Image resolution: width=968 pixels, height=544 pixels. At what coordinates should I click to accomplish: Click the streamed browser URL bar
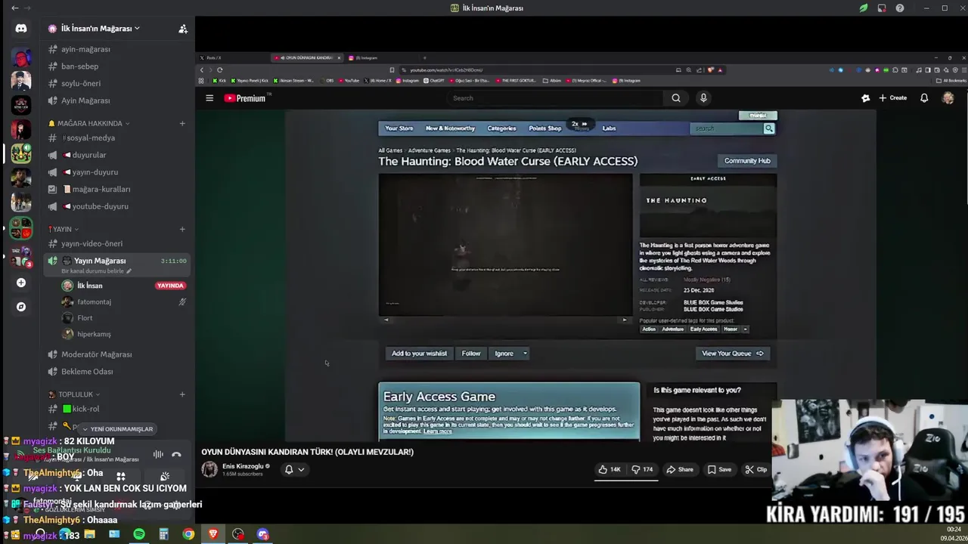click(537, 70)
